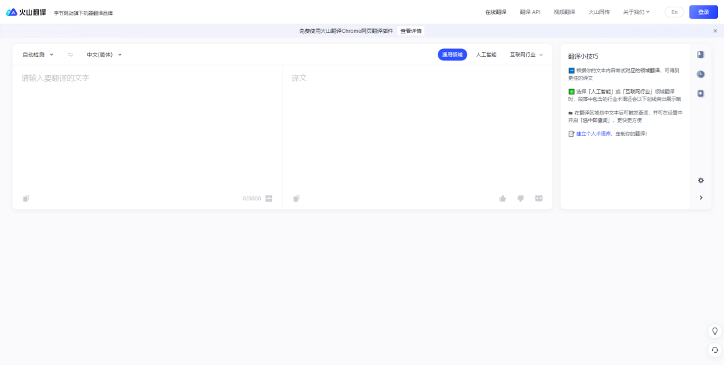Open target language 中文(简体) dropdown
The height and width of the screenshot is (365, 724).
[x=105, y=54]
